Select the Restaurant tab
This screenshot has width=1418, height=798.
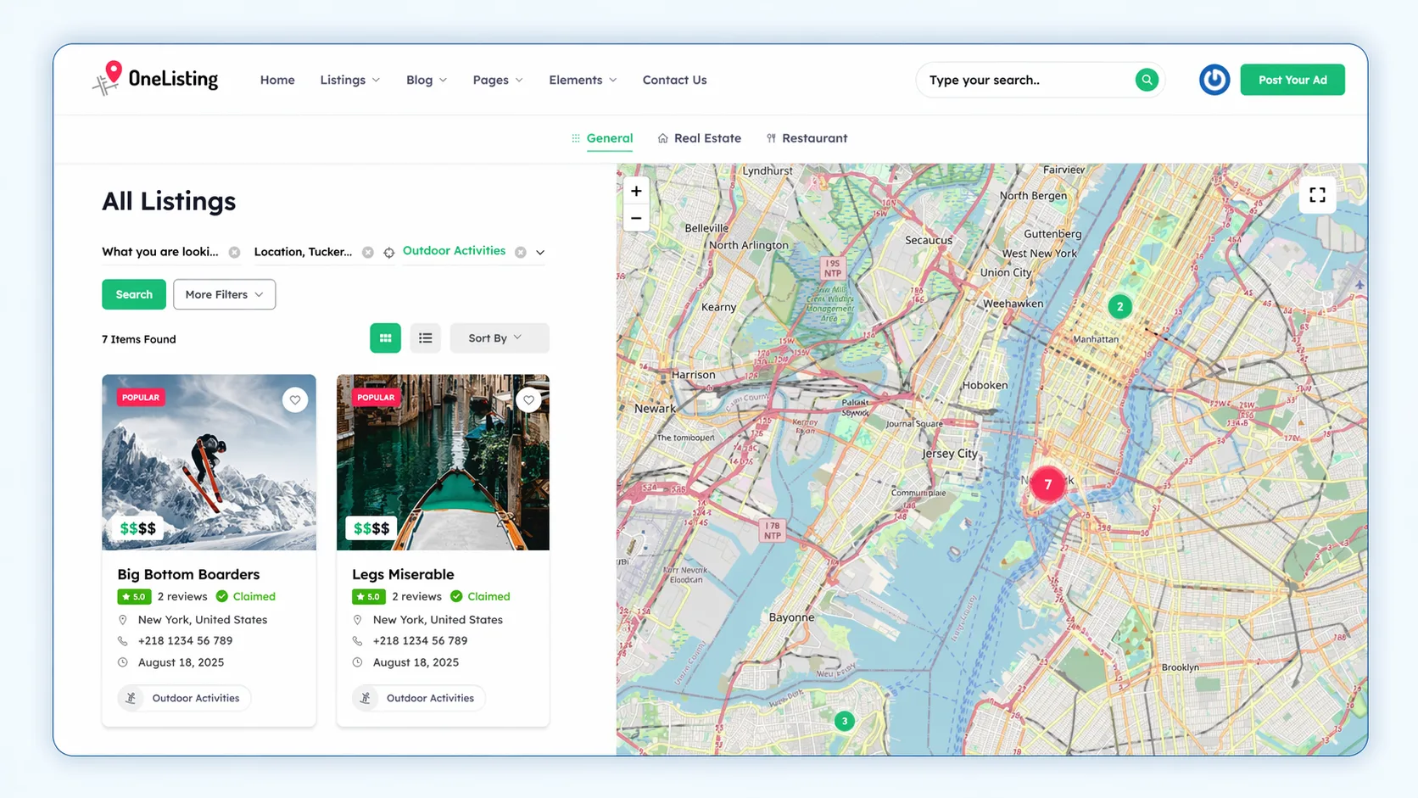tap(807, 138)
